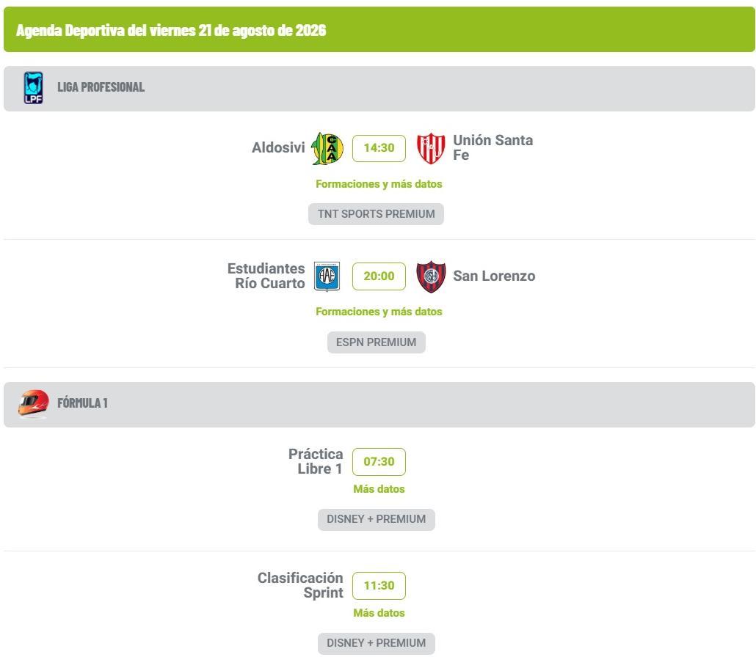Click the San Lorenzo team crest
The height and width of the screenshot is (657, 756).
point(431,276)
